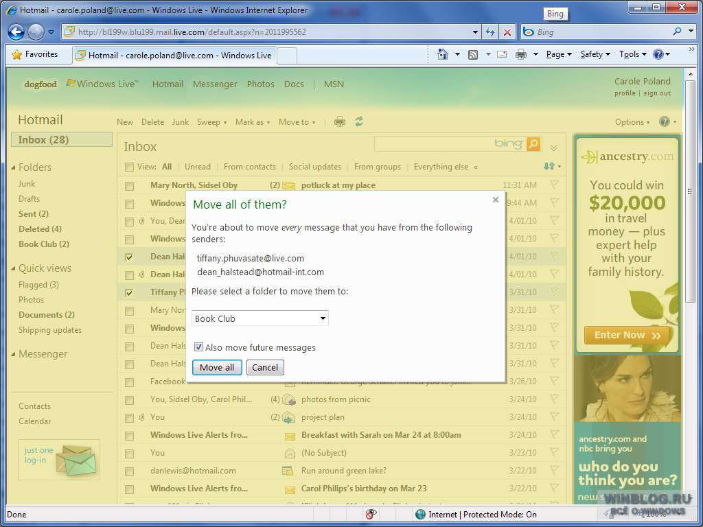Uncheck the Tiffany message row checkbox

130,292
